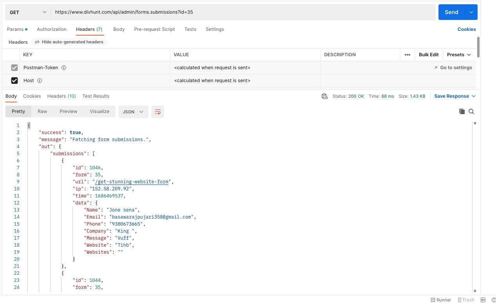This screenshot has width=496, height=303.
Task: Switch to the request Settings tab
Action: [x=215, y=29]
